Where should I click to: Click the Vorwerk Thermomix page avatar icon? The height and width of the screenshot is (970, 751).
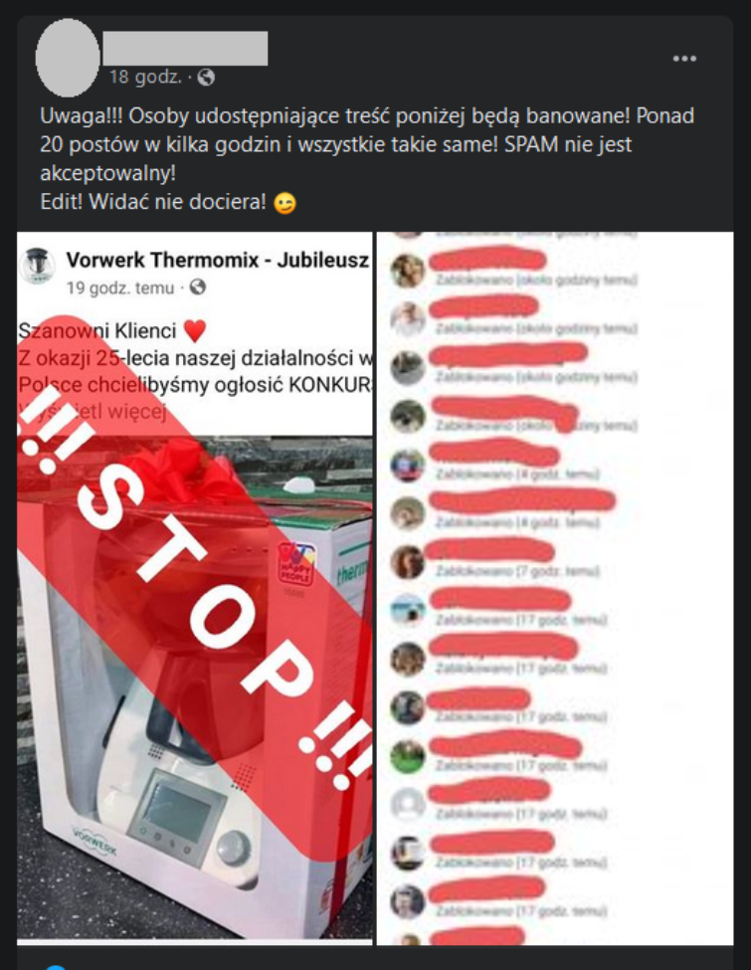[x=39, y=267]
